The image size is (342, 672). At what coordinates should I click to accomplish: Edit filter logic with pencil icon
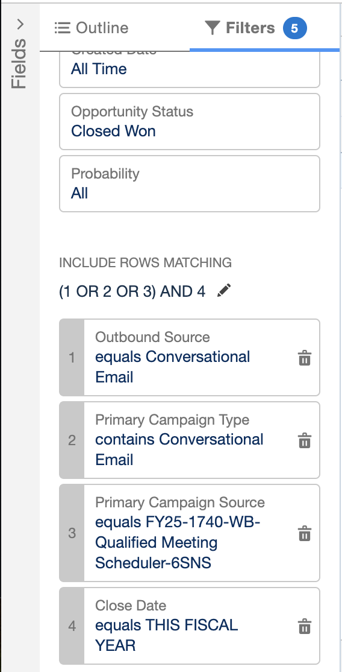pos(224,291)
